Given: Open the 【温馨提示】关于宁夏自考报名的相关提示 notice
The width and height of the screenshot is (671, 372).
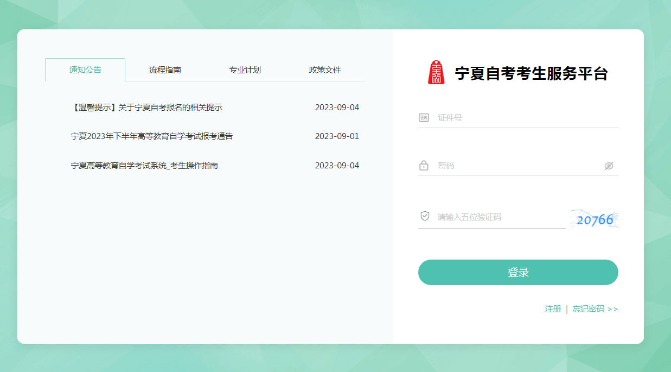Looking at the screenshot, I should pos(146,108).
